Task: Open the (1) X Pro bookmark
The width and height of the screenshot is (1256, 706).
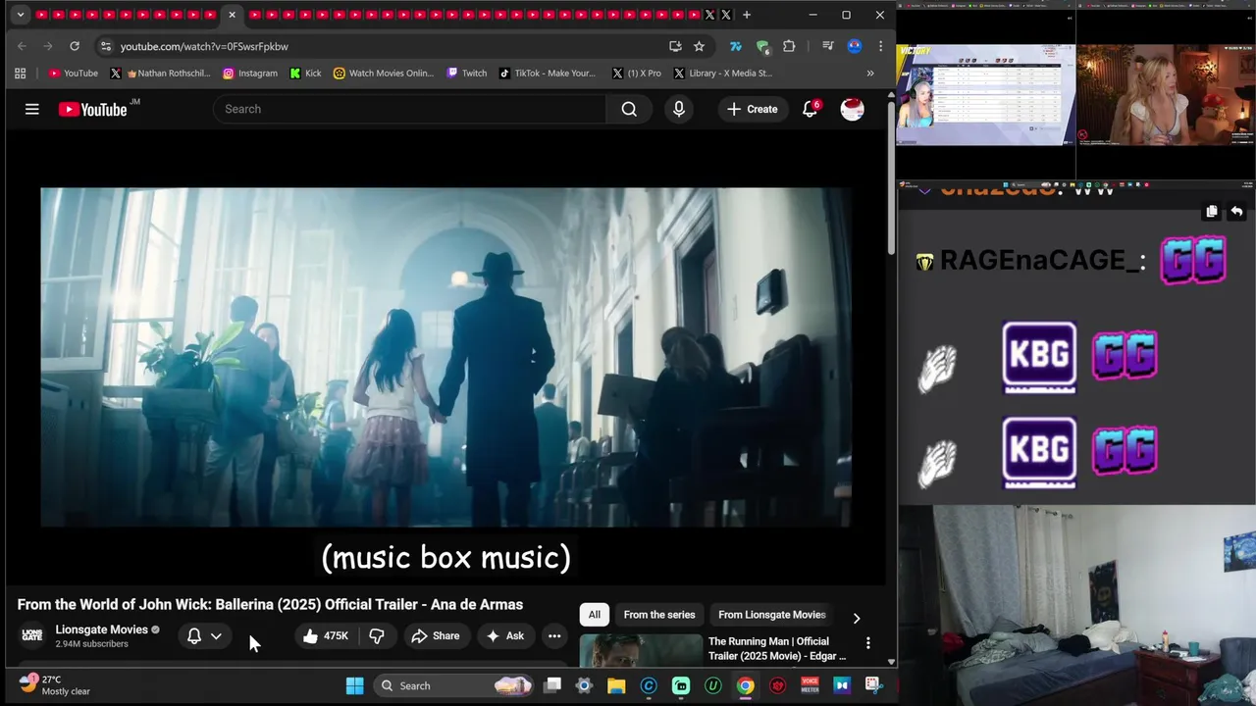Action: (x=637, y=73)
